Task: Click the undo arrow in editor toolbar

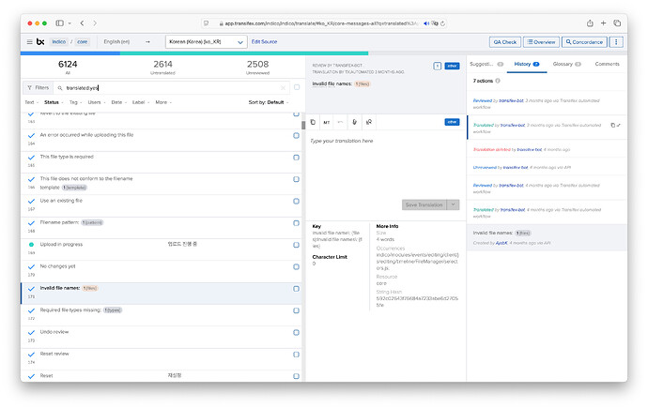Action: coord(340,122)
